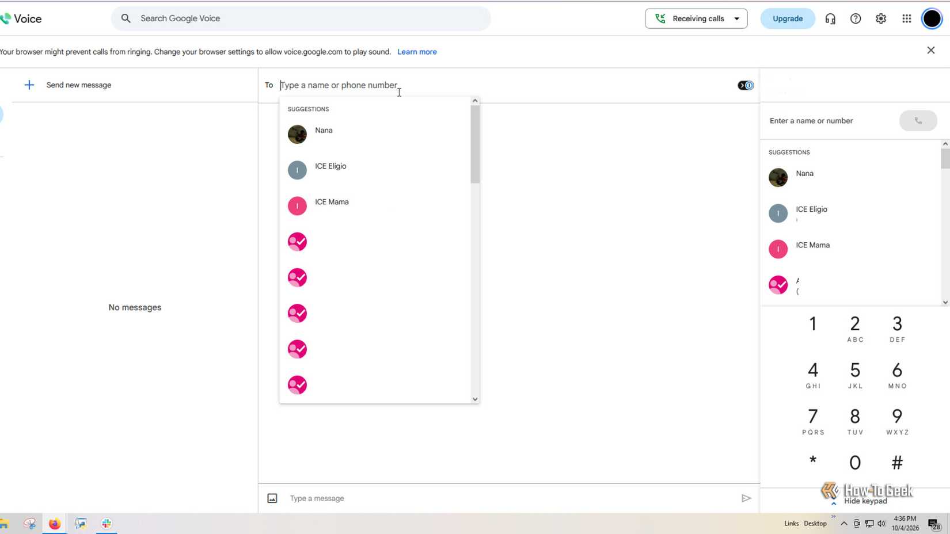This screenshot has height=534, width=950.
Task: Click Send new message
Action: pyautogui.click(x=79, y=85)
